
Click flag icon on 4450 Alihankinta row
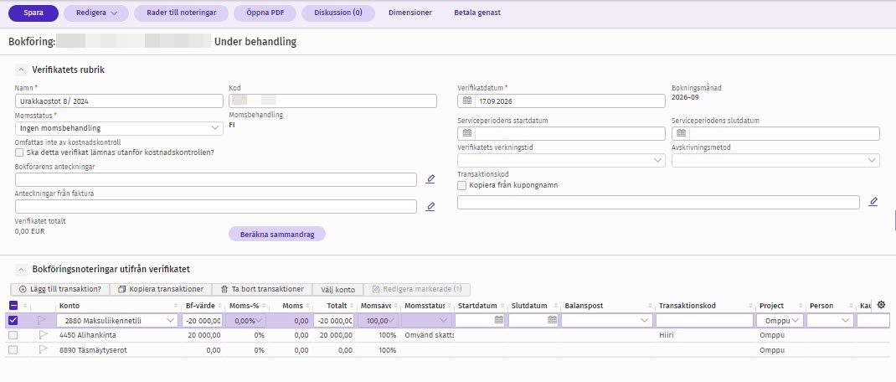[x=42, y=335]
